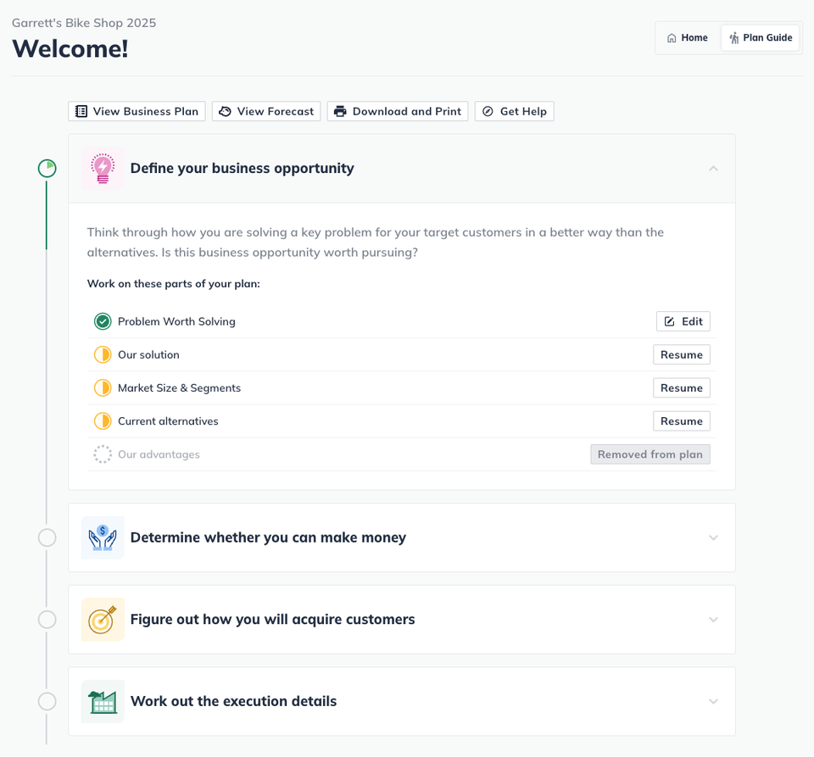Click the target acquire customers icon
This screenshot has width=814, height=757.
103,620
